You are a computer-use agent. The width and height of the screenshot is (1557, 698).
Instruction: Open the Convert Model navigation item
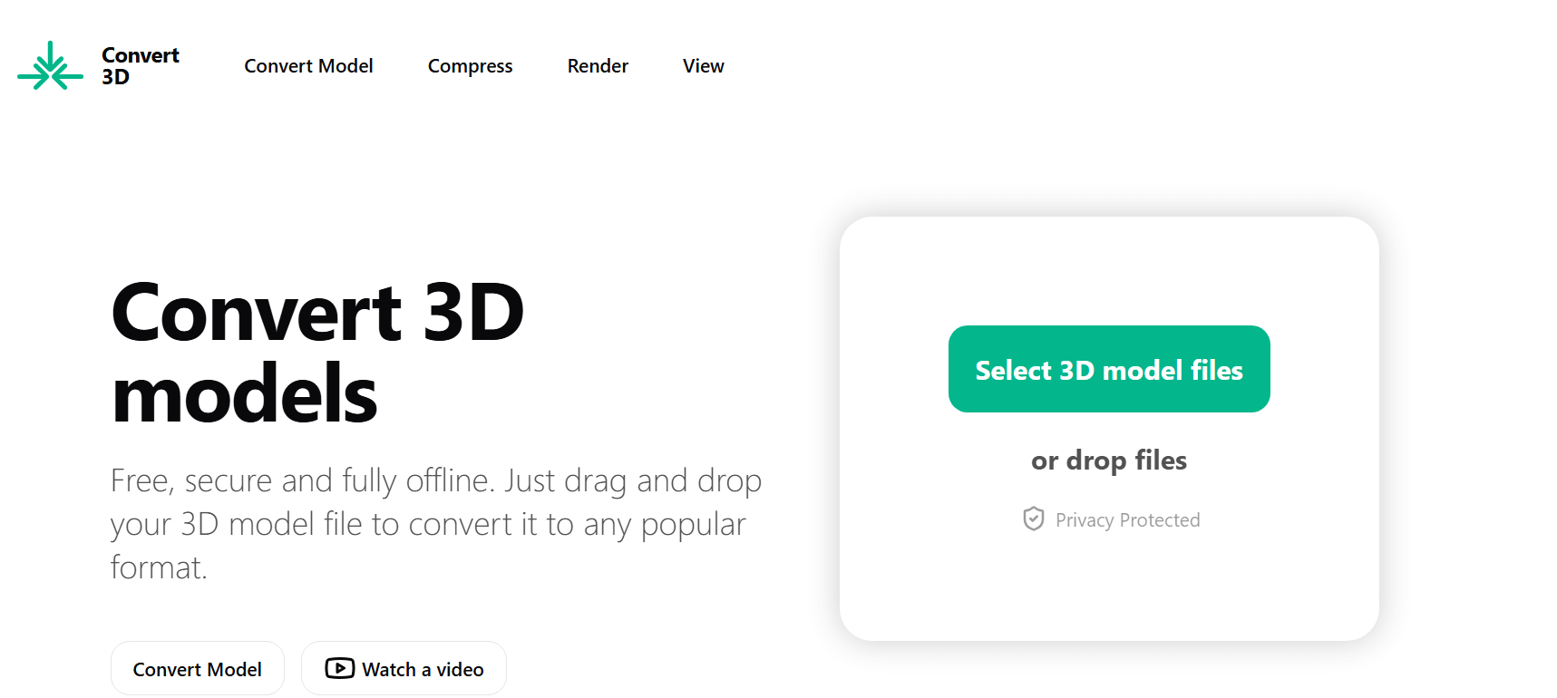tap(308, 66)
